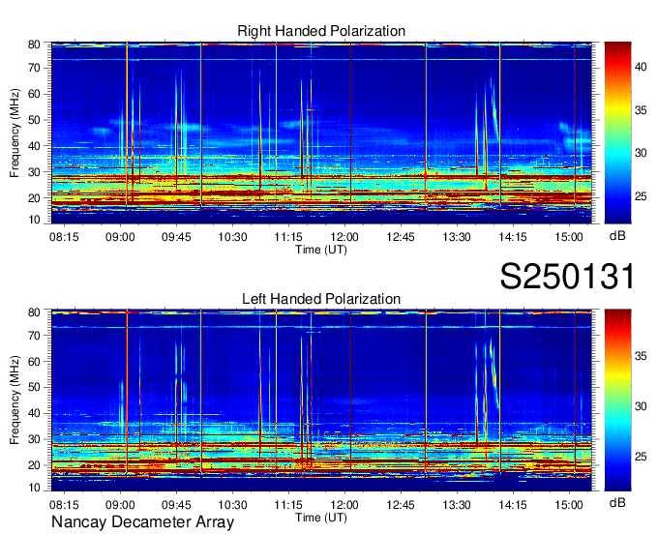Click 'Frequency (MHz)' axis label of Left Handed plot
Viewport: 658px width, 534px height.
click(x=15, y=400)
